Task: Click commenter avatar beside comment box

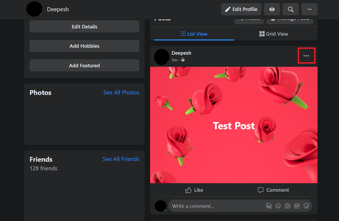Action: click(x=161, y=206)
